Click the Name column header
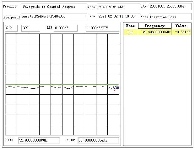This screenshot has width=195, height=149. click(131, 26)
